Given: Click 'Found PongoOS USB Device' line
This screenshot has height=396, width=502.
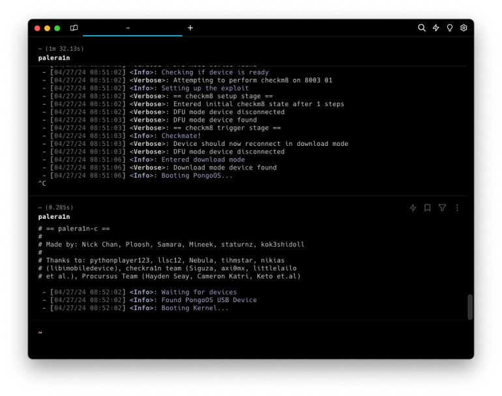Looking at the screenshot, I should [x=209, y=300].
